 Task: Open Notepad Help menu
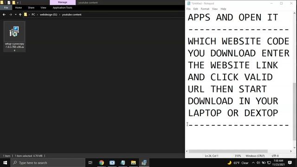[x=223, y=9]
